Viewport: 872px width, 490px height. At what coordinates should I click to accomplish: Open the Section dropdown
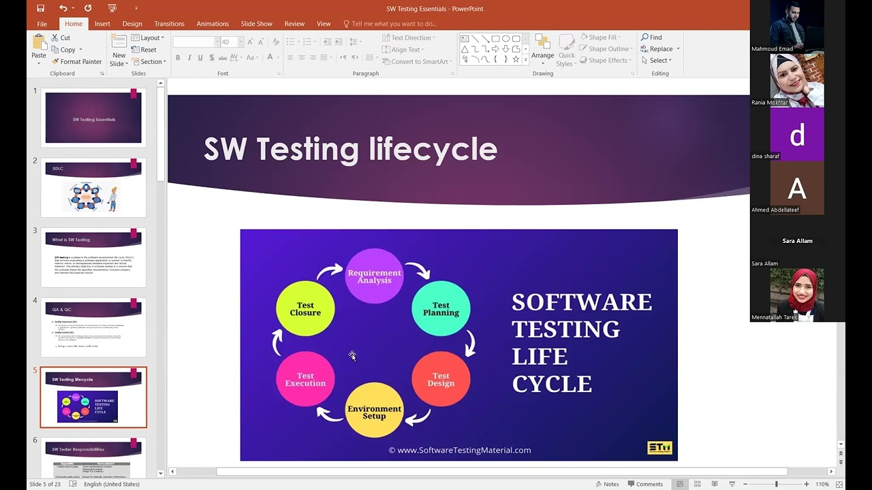pyautogui.click(x=149, y=61)
